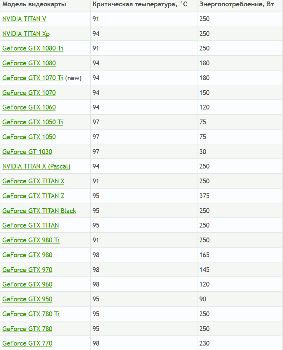
Task: Click GeForce GTX TITAN Z link
Action: 33,196
